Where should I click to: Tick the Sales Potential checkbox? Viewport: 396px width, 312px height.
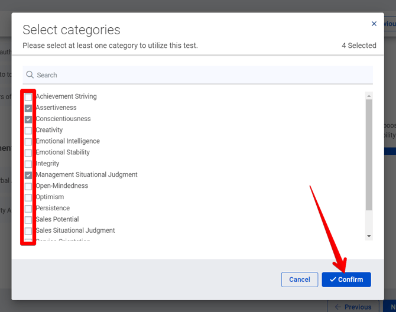tap(28, 220)
